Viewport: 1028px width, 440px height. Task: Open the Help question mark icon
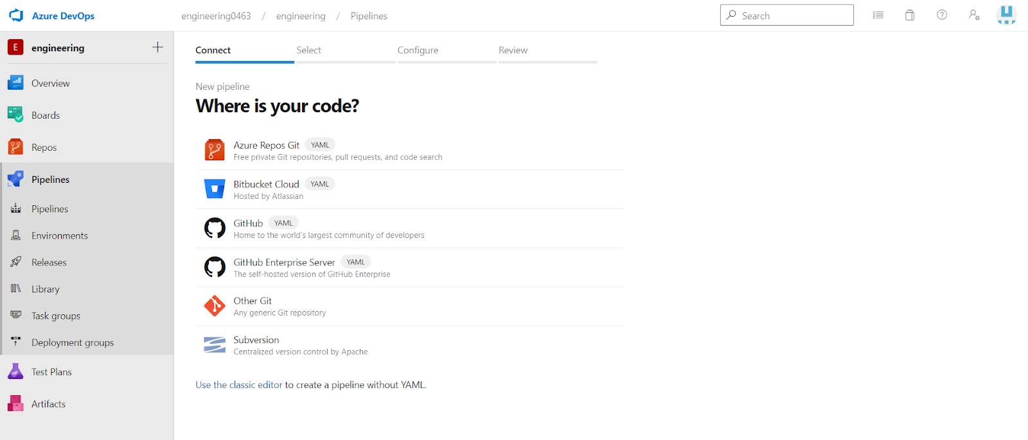pos(942,15)
